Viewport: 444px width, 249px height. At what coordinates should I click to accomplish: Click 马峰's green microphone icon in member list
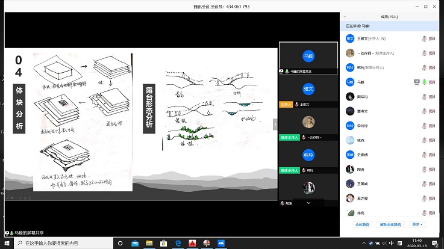tap(424, 82)
